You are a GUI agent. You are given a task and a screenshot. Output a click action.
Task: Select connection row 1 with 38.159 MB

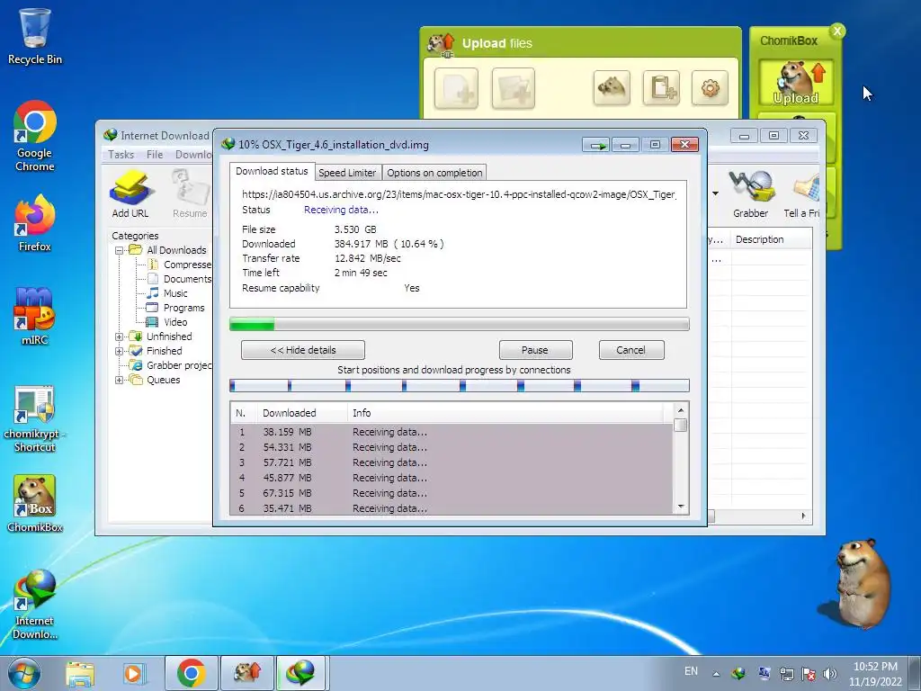click(452, 432)
